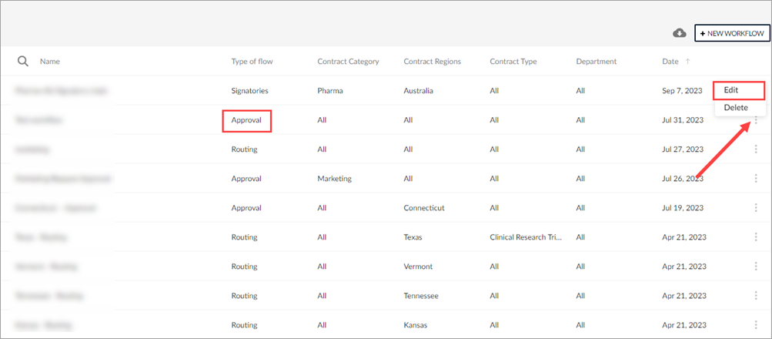Select the Sep 7, 2023 date cell
This screenshot has height=339, width=772.
681,91
